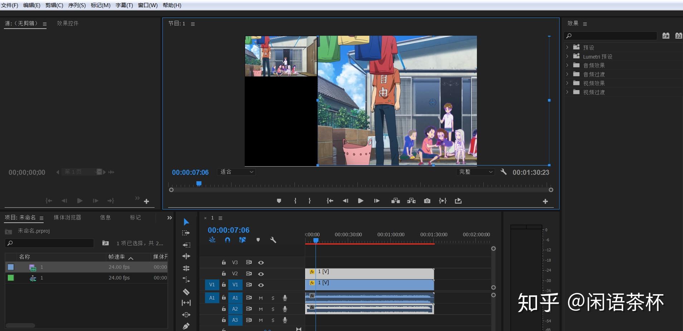Mute audio track A1
The width and height of the screenshot is (683, 331).
(x=261, y=298)
